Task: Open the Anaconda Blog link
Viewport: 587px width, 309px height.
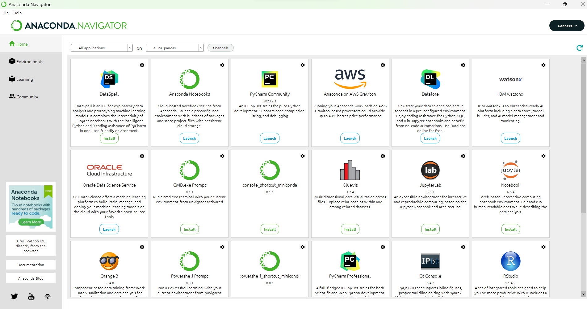Action: [x=31, y=278]
